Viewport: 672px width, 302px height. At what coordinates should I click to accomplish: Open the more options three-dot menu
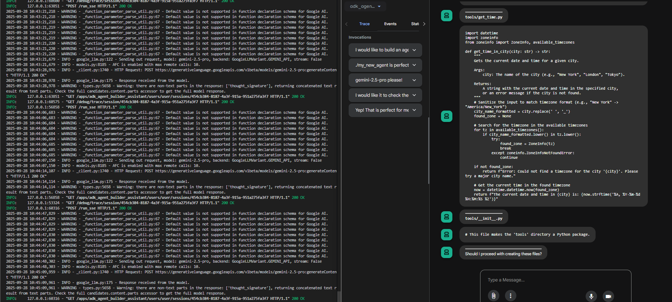511,296
